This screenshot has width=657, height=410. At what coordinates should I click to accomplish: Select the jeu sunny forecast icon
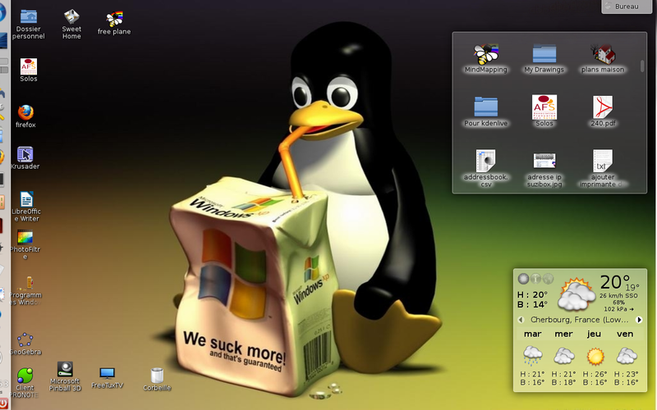tap(595, 357)
